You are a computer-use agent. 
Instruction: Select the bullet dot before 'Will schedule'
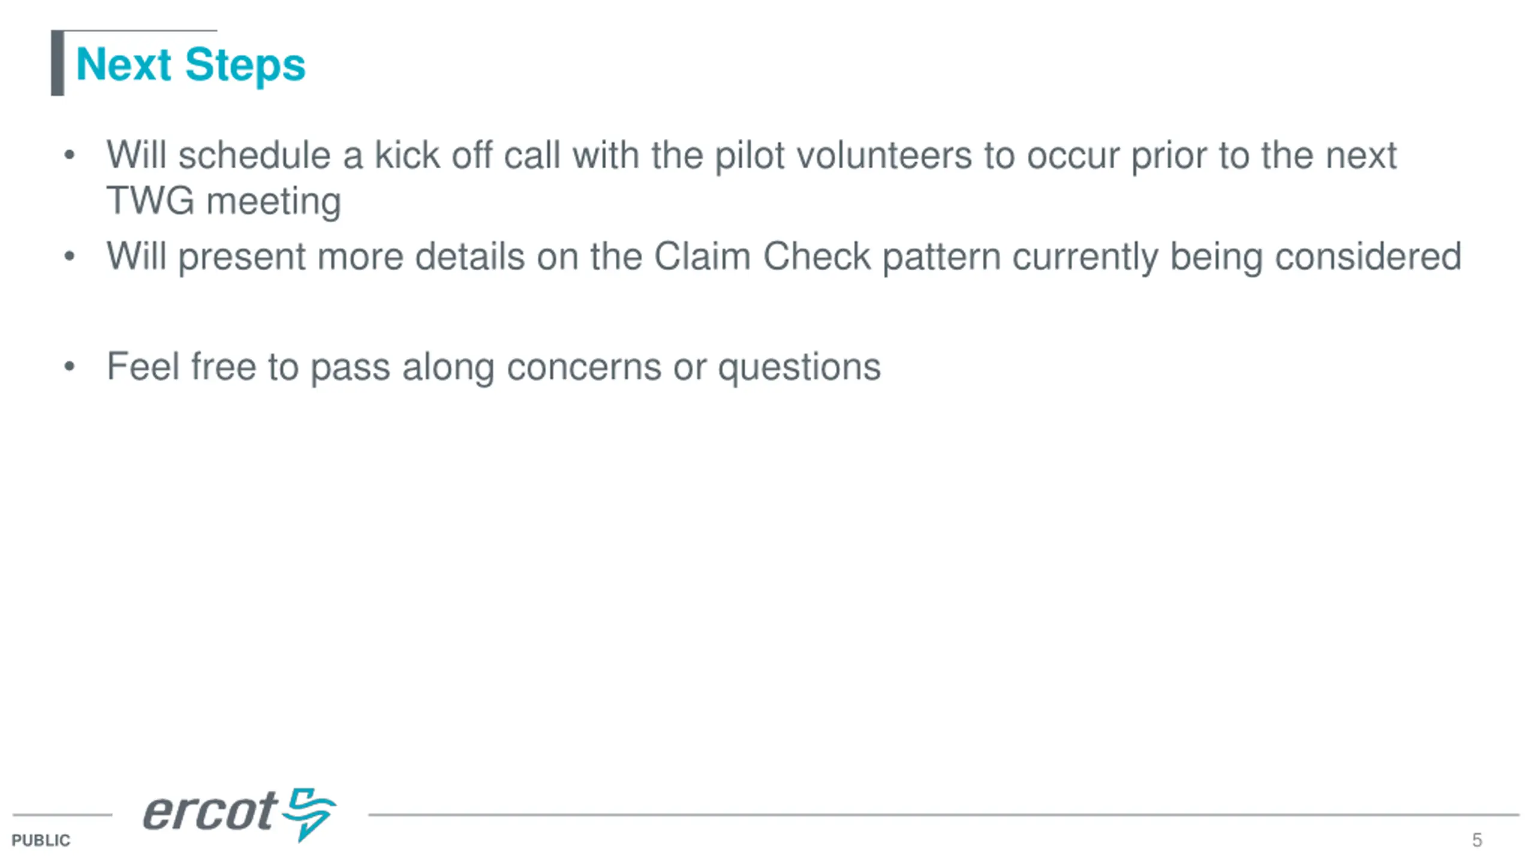click(x=70, y=155)
